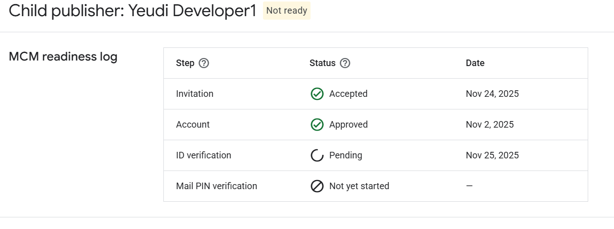This screenshot has width=614, height=229.
Task: Click the Not ready status badge
Action: pyautogui.click(x=286, y=11)
